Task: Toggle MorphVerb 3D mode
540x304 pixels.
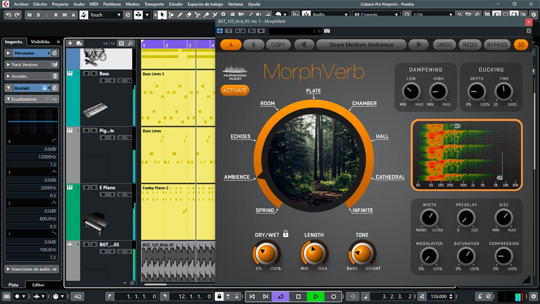Action: (521, 45)
